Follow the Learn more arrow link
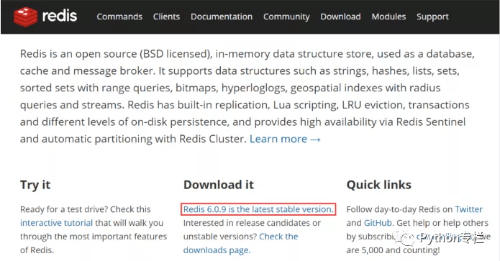500x261 pixels. (285, 139)
